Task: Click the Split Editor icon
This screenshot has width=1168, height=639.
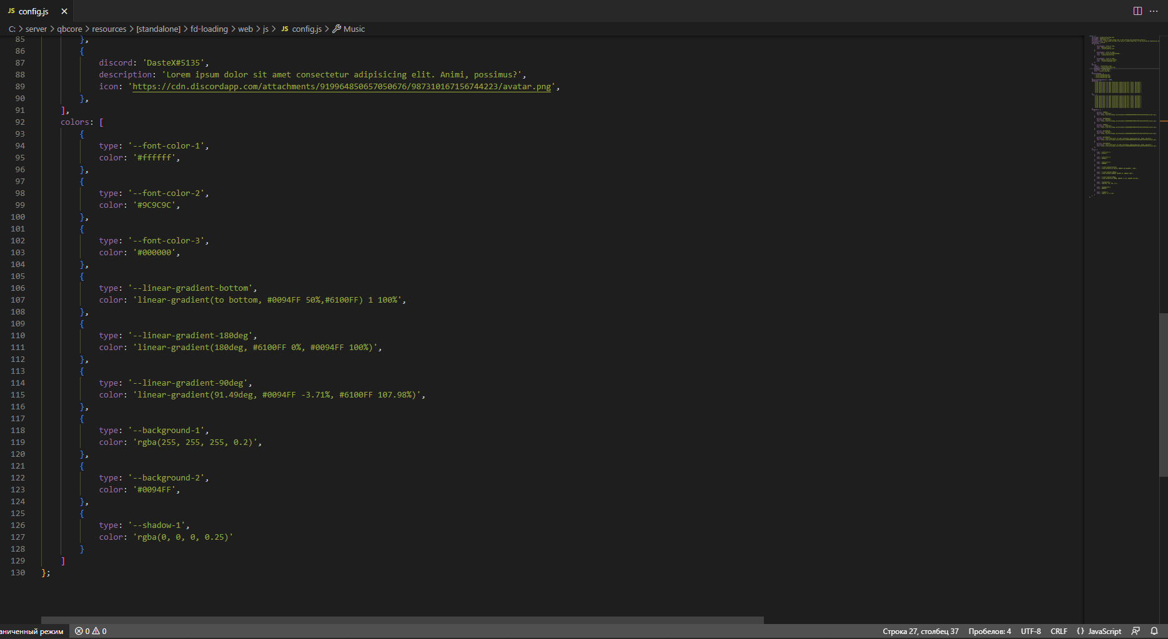Action: click(x=1137, y=11)
